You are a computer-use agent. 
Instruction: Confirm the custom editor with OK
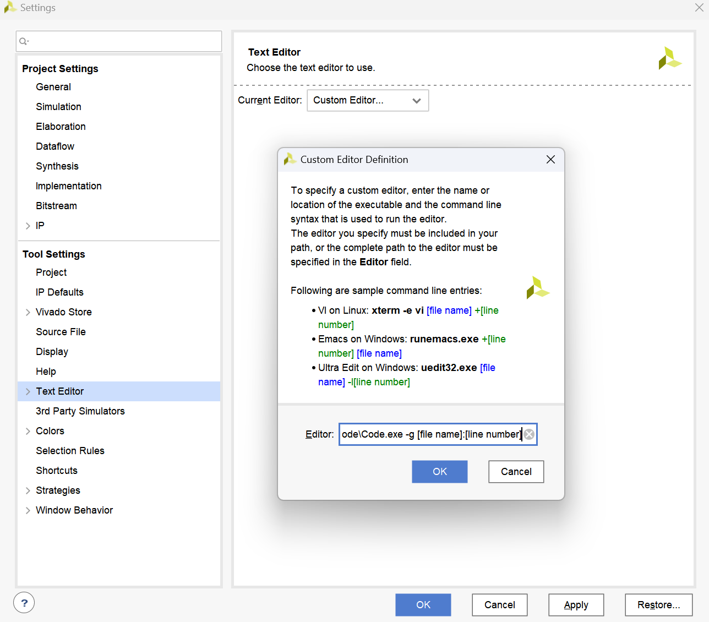pos(439,472)
